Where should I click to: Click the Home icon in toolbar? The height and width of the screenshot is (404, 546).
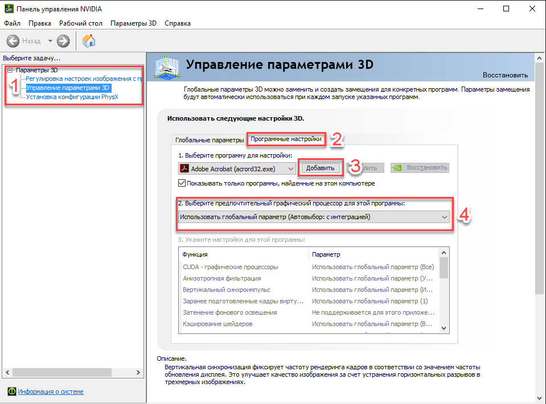point(89,41)
